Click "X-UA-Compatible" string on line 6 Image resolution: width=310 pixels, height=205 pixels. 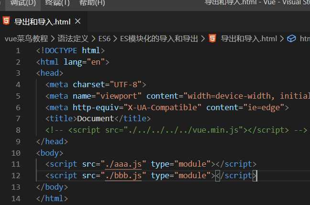tap(162, 108)
